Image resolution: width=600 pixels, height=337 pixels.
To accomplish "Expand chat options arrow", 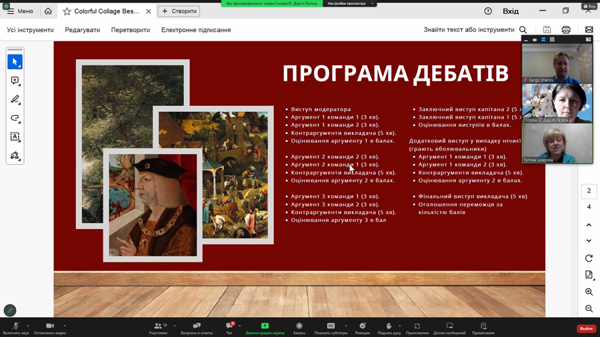I will coord(239,326).
